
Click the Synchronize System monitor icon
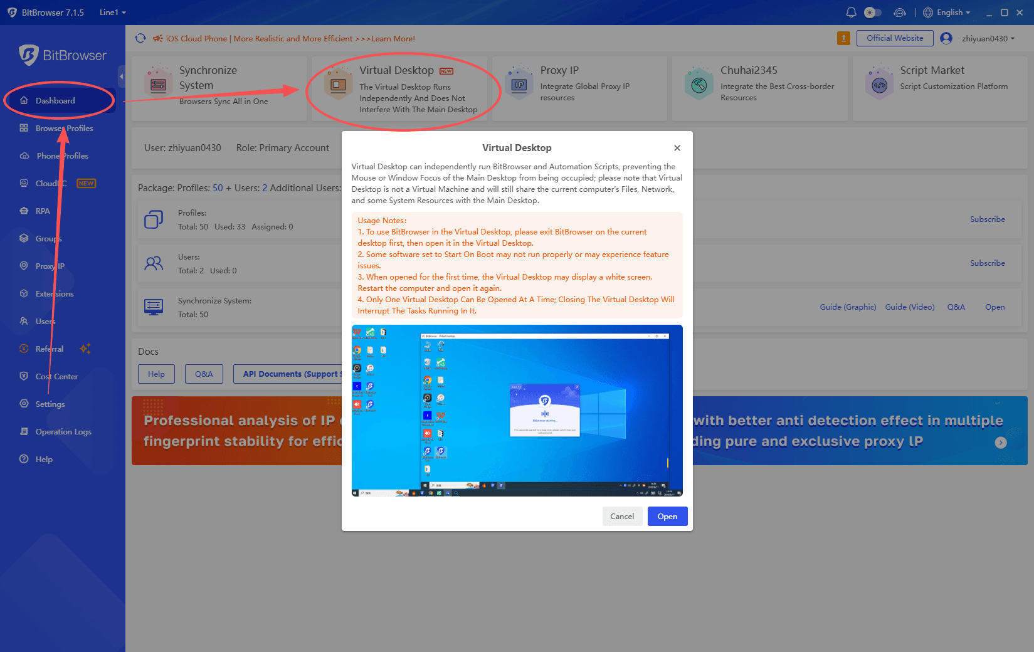pyautogui.click(x=154, y=307)
